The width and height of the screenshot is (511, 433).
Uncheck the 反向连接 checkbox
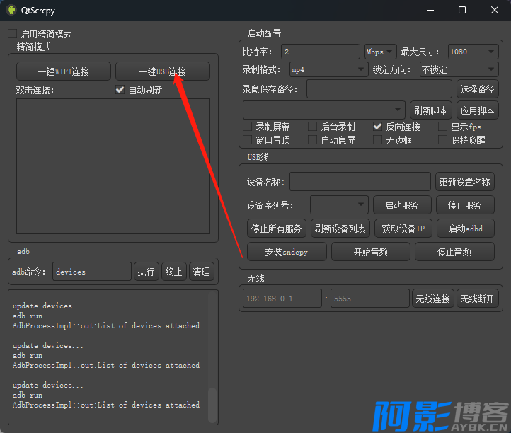coord(378,127)
